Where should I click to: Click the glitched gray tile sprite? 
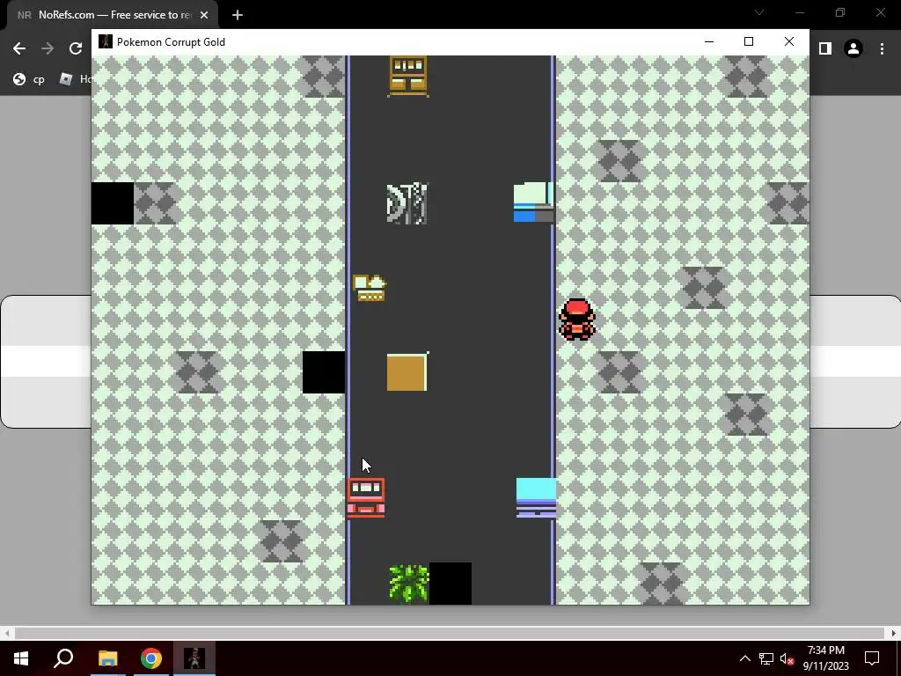tap(407, 203)
